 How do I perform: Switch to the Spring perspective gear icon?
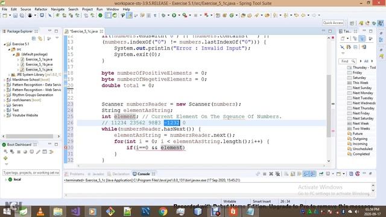[374, 23]
